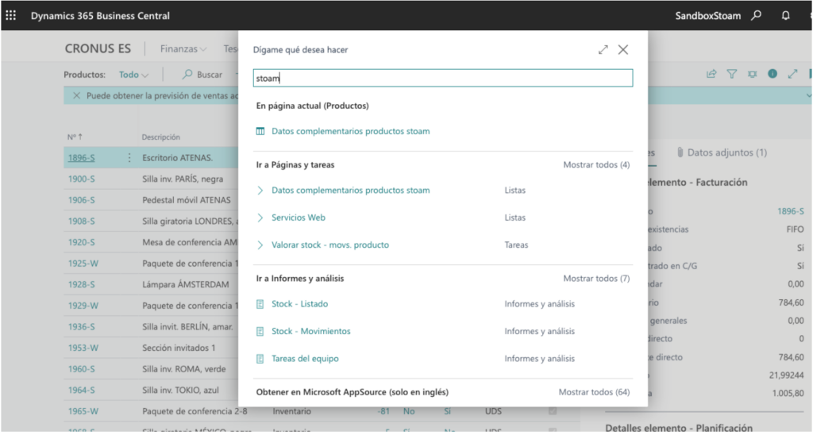The image size is (813, 435).
Task: Open Servicios Web page result
Action: 299,217
